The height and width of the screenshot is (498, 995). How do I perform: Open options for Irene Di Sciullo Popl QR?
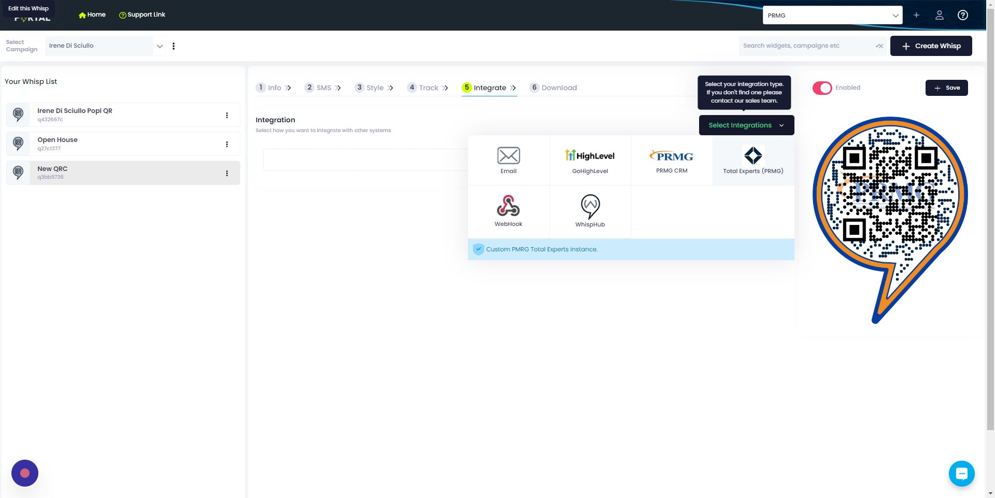[226, 115]
